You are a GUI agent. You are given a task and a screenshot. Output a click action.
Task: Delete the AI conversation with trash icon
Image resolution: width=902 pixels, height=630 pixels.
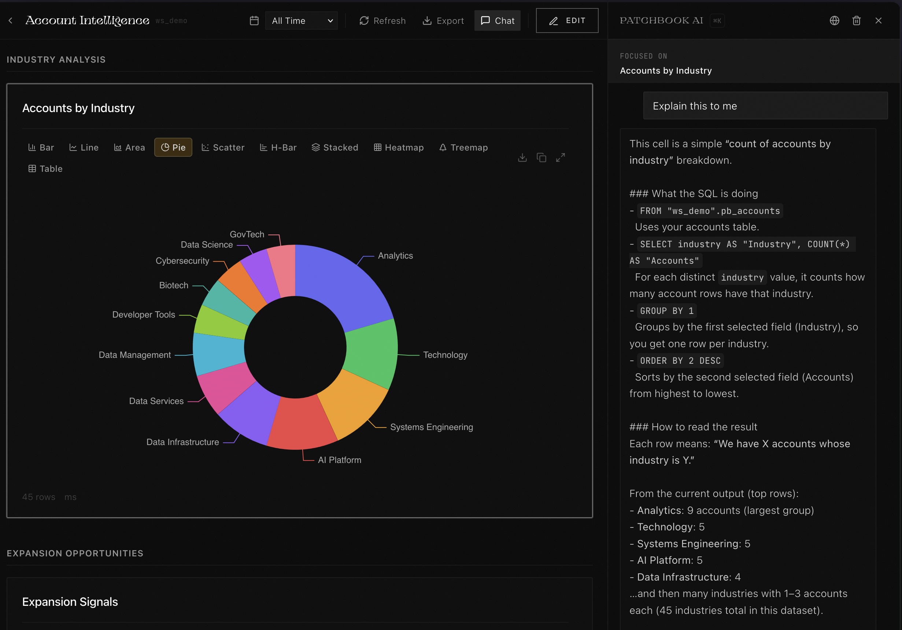[x=857, y=21]
